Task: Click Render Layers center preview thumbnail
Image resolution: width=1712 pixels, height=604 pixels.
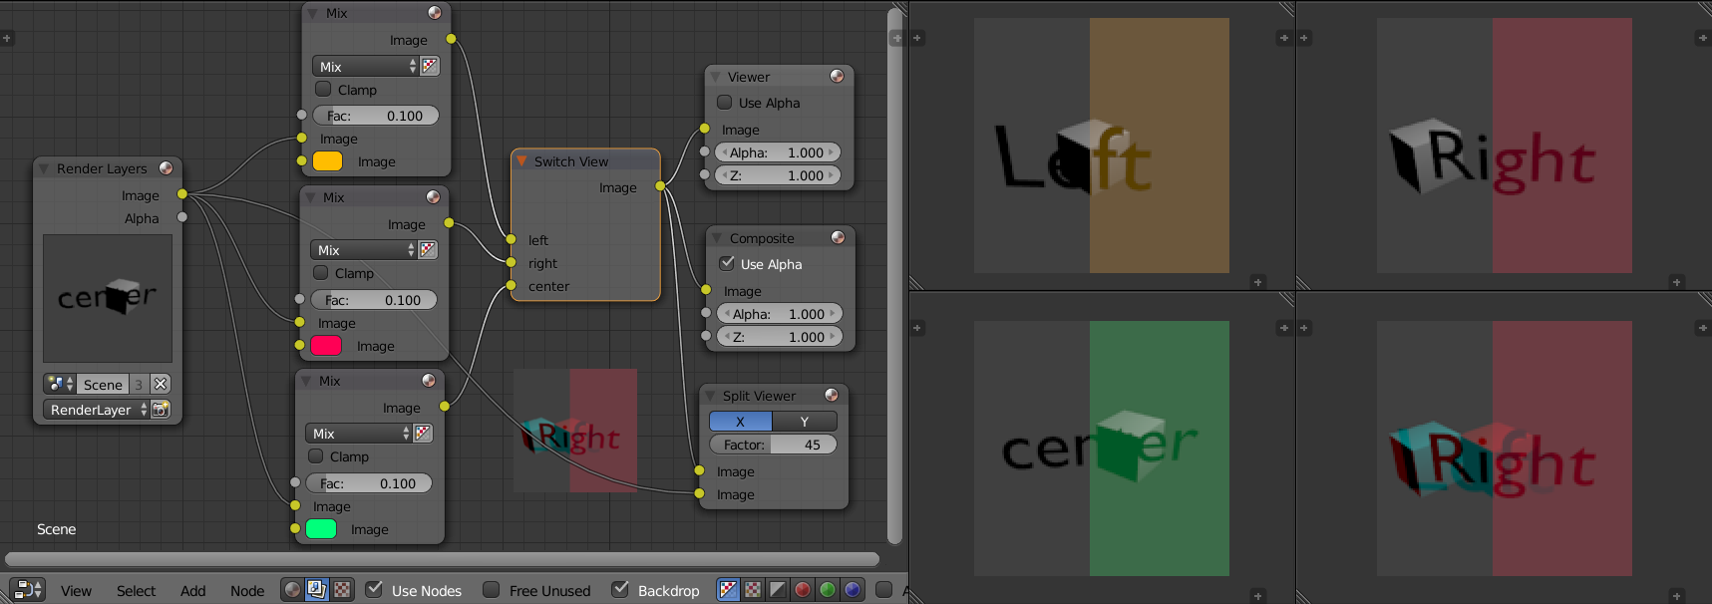Action: coord(108,298)
